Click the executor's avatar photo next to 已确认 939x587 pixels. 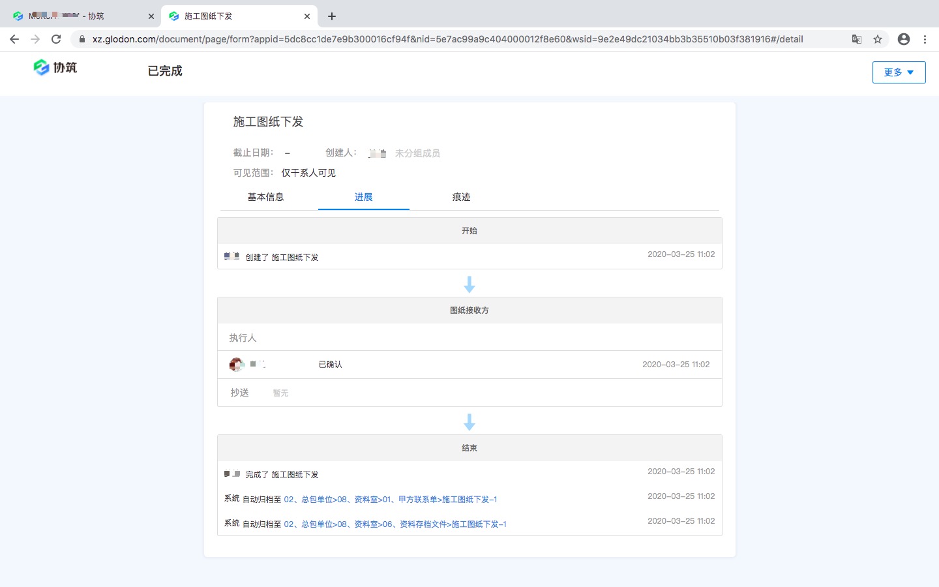pos(236,364)
